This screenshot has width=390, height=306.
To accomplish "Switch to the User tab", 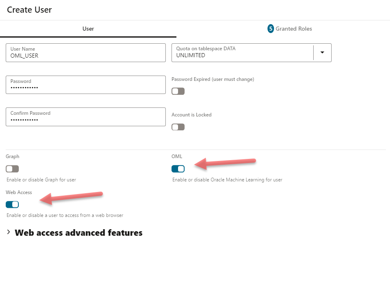I will 88,29.
